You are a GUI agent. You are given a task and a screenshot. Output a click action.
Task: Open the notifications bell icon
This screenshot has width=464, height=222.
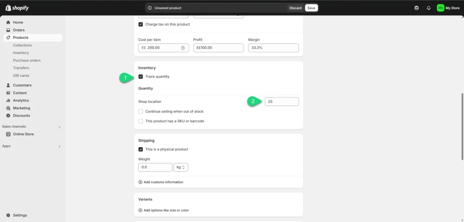tap(429, 8)
